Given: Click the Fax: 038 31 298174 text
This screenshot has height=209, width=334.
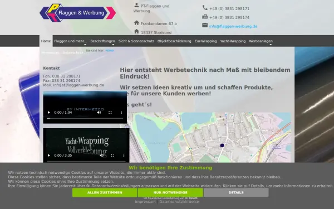Looking at the screenshot, I should click(x=62, y=81).
